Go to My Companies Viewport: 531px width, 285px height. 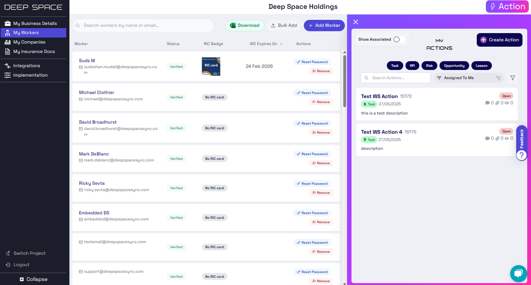33,42
